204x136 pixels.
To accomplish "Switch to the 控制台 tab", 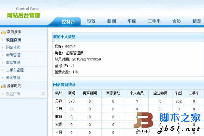I will 68,22.
